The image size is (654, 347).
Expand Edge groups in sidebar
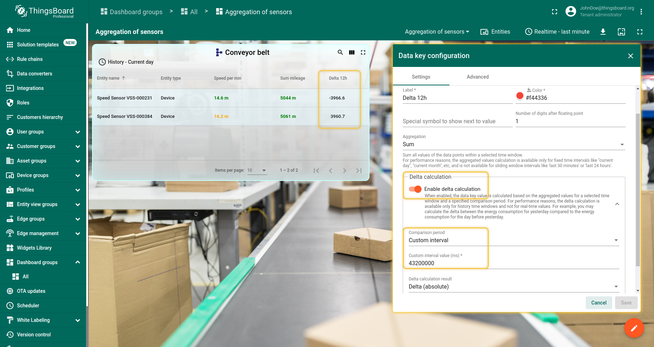(78, 219)
